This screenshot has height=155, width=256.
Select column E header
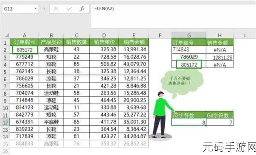[x=134, y=35]
